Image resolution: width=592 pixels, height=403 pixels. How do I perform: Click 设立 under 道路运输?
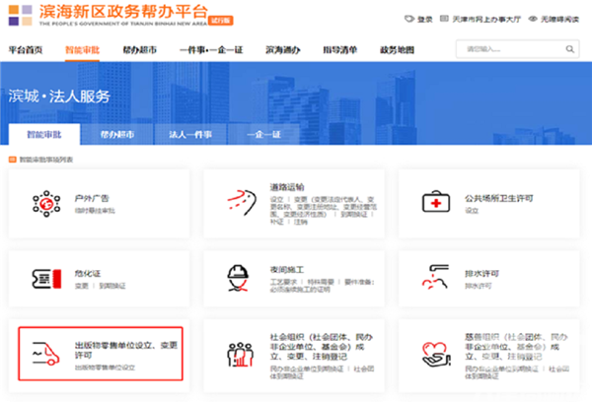click(276, 199)
